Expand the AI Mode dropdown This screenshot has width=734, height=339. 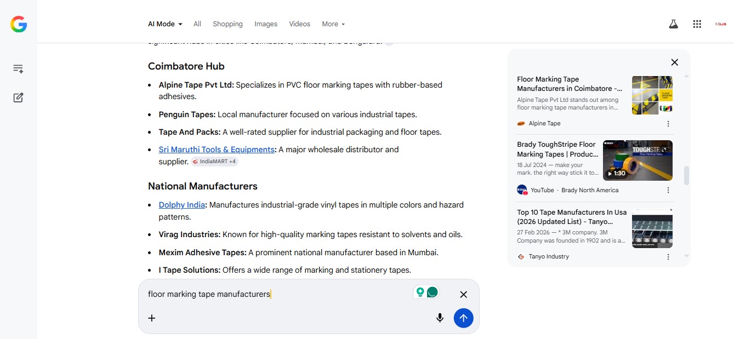[x=165, y=24]
